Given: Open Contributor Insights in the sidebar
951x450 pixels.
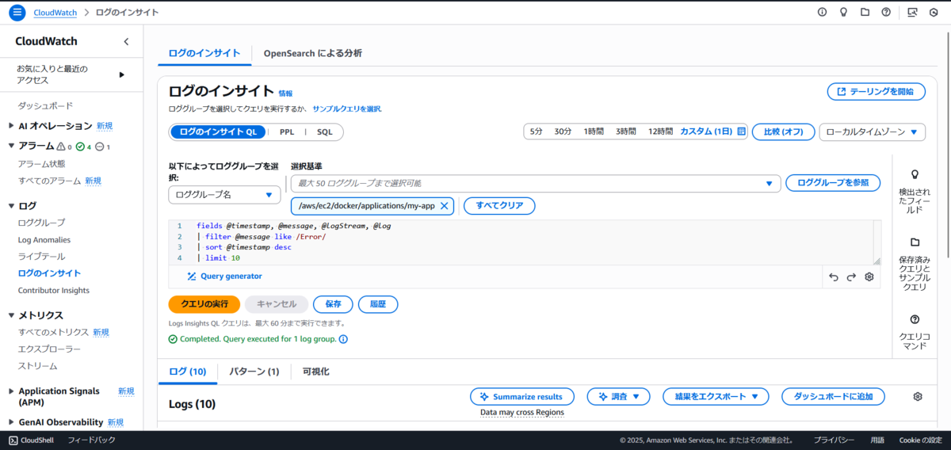Looking at the screenshot, I should point(54,290).
